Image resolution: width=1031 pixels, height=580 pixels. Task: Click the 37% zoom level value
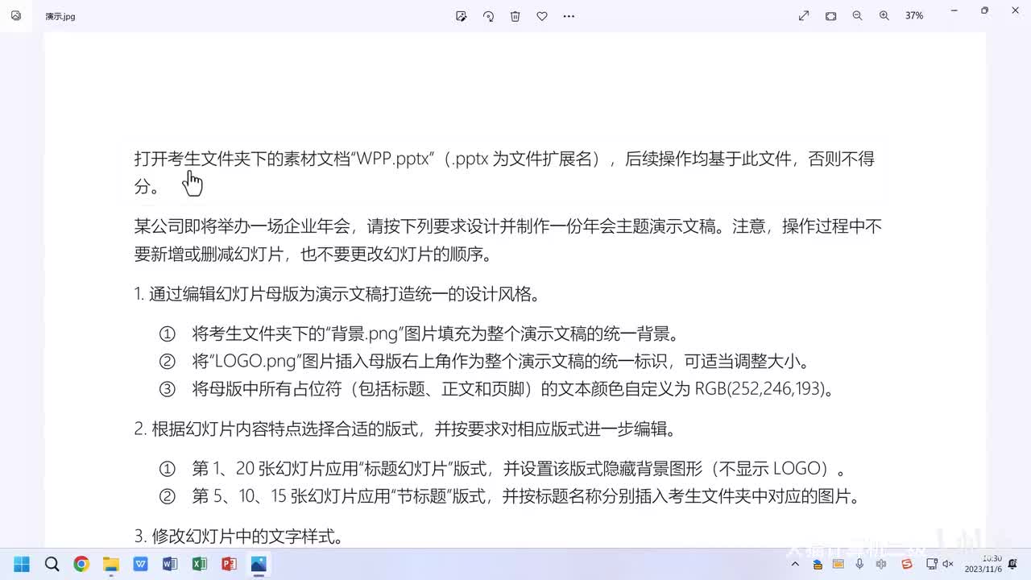(x=914, y=16)
